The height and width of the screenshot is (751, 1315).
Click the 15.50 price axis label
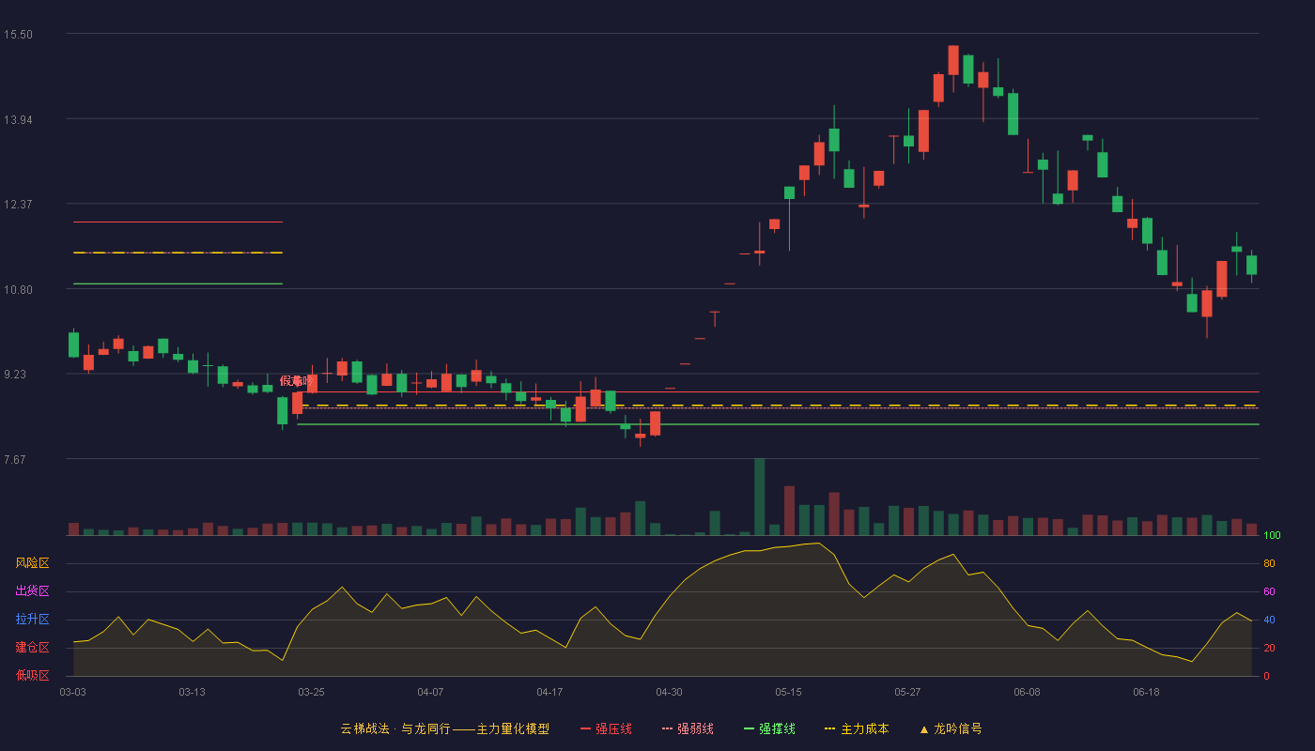(18, 35)
